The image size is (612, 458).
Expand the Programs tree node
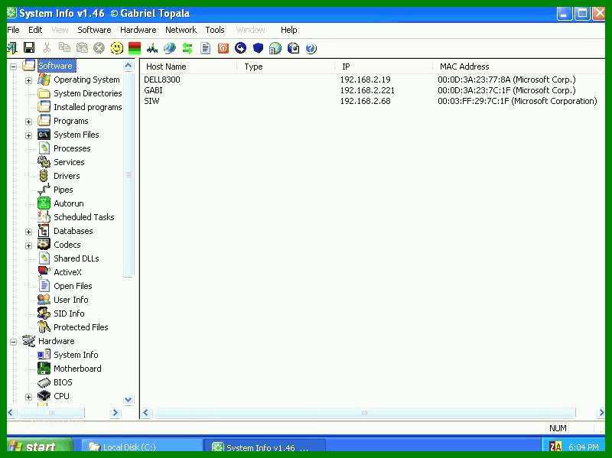28,122
